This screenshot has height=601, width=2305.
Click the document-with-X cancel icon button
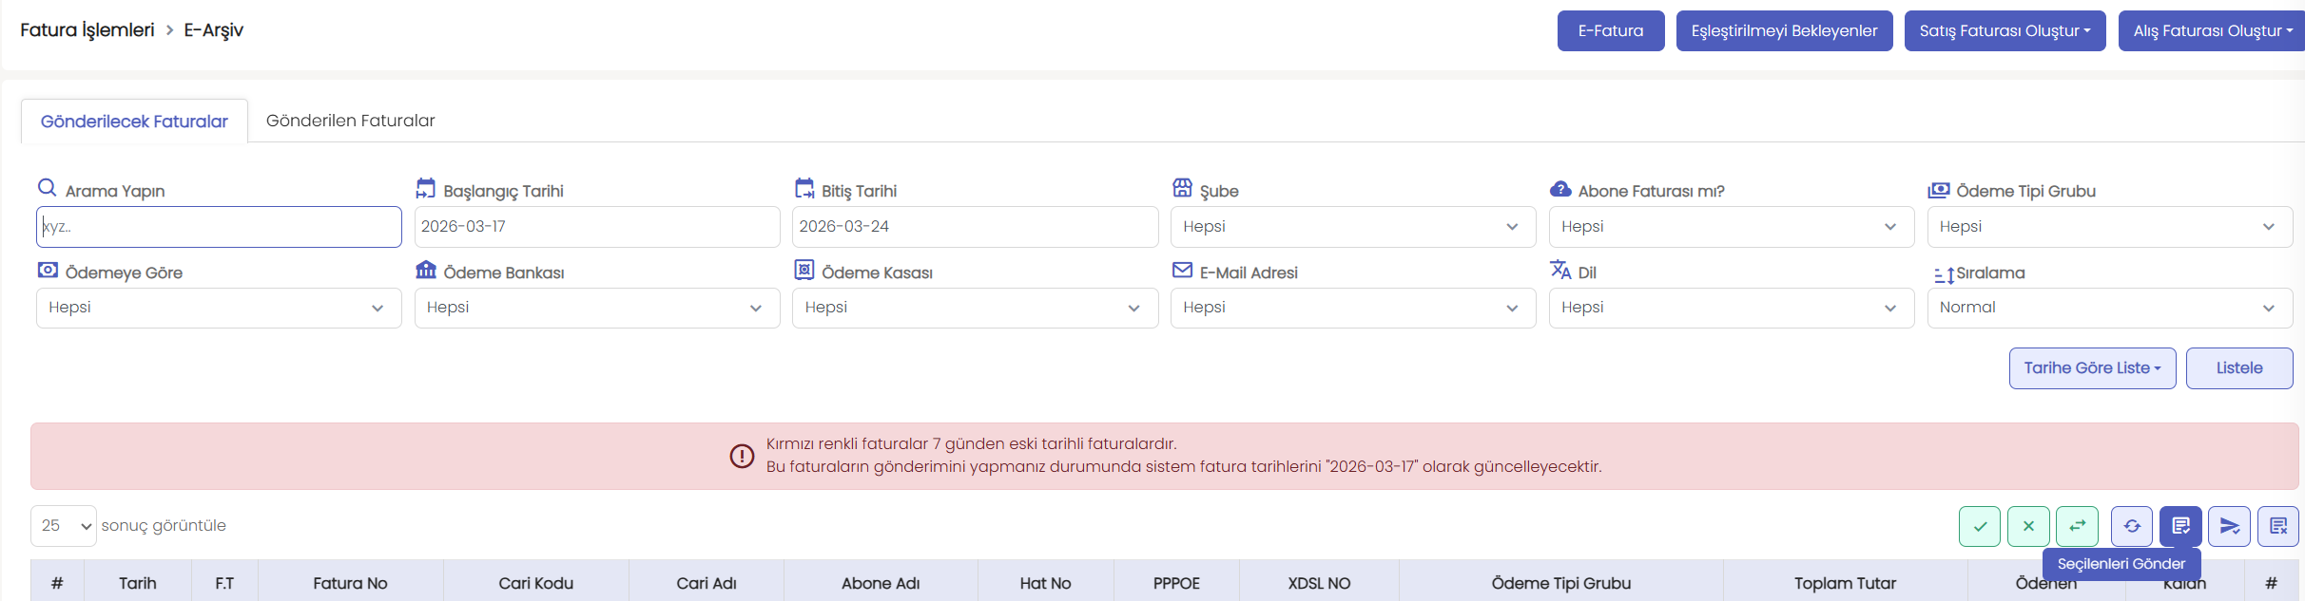click(2278, 526)
